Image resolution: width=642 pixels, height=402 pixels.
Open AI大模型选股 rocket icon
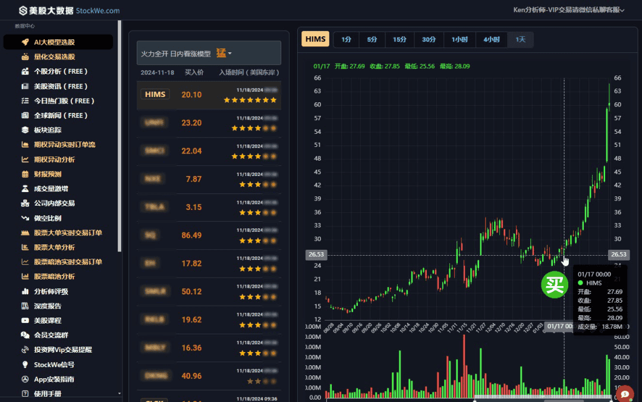pos(26,42)
